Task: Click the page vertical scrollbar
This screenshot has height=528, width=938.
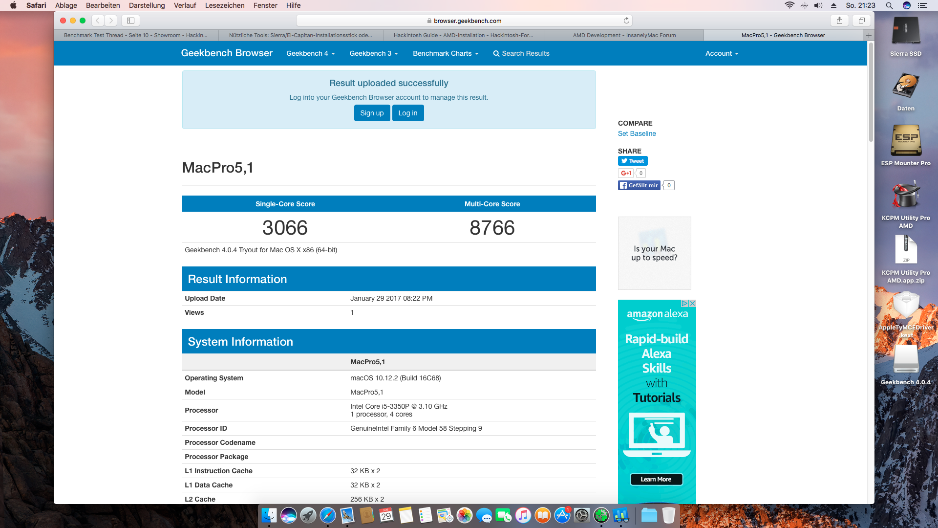Action: coord(871,93)
